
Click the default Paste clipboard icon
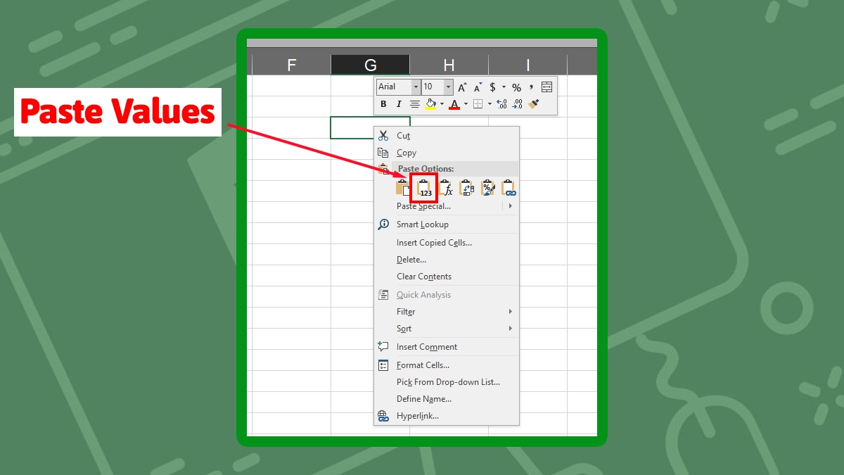tap(403, 188)
